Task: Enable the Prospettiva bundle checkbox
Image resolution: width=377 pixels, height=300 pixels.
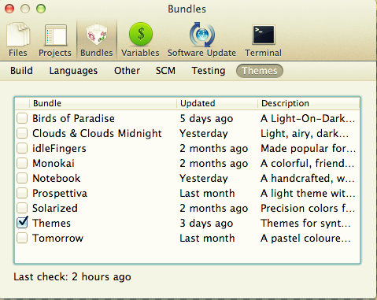Action: click(22, 193)
